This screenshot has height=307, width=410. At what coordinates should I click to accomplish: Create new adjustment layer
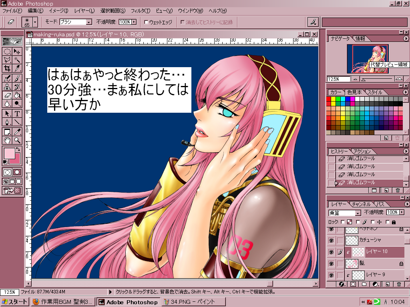click(376, 284)
